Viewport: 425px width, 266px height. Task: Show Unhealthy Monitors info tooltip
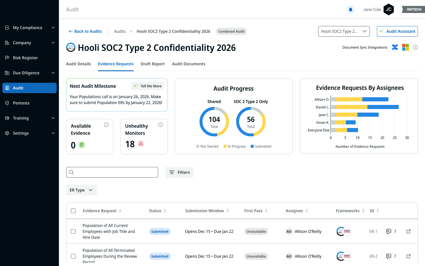tap(161, 125)
